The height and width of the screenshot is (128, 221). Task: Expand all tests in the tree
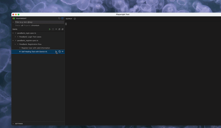click(62, 29)
